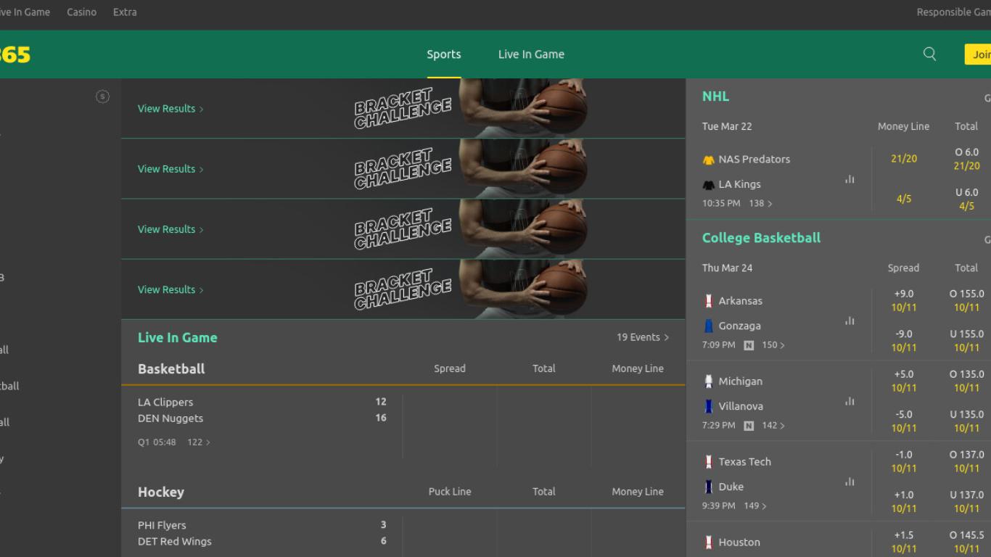The image size is (991, 557).
Task: Open the Live In Game section heading
Action: [x=178, y=337]
